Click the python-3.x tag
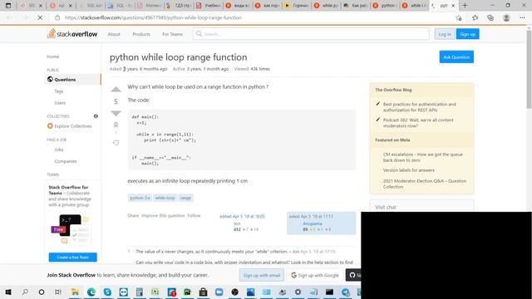Image resolution: width=532 pixels, height=299 pixels. 140,198
